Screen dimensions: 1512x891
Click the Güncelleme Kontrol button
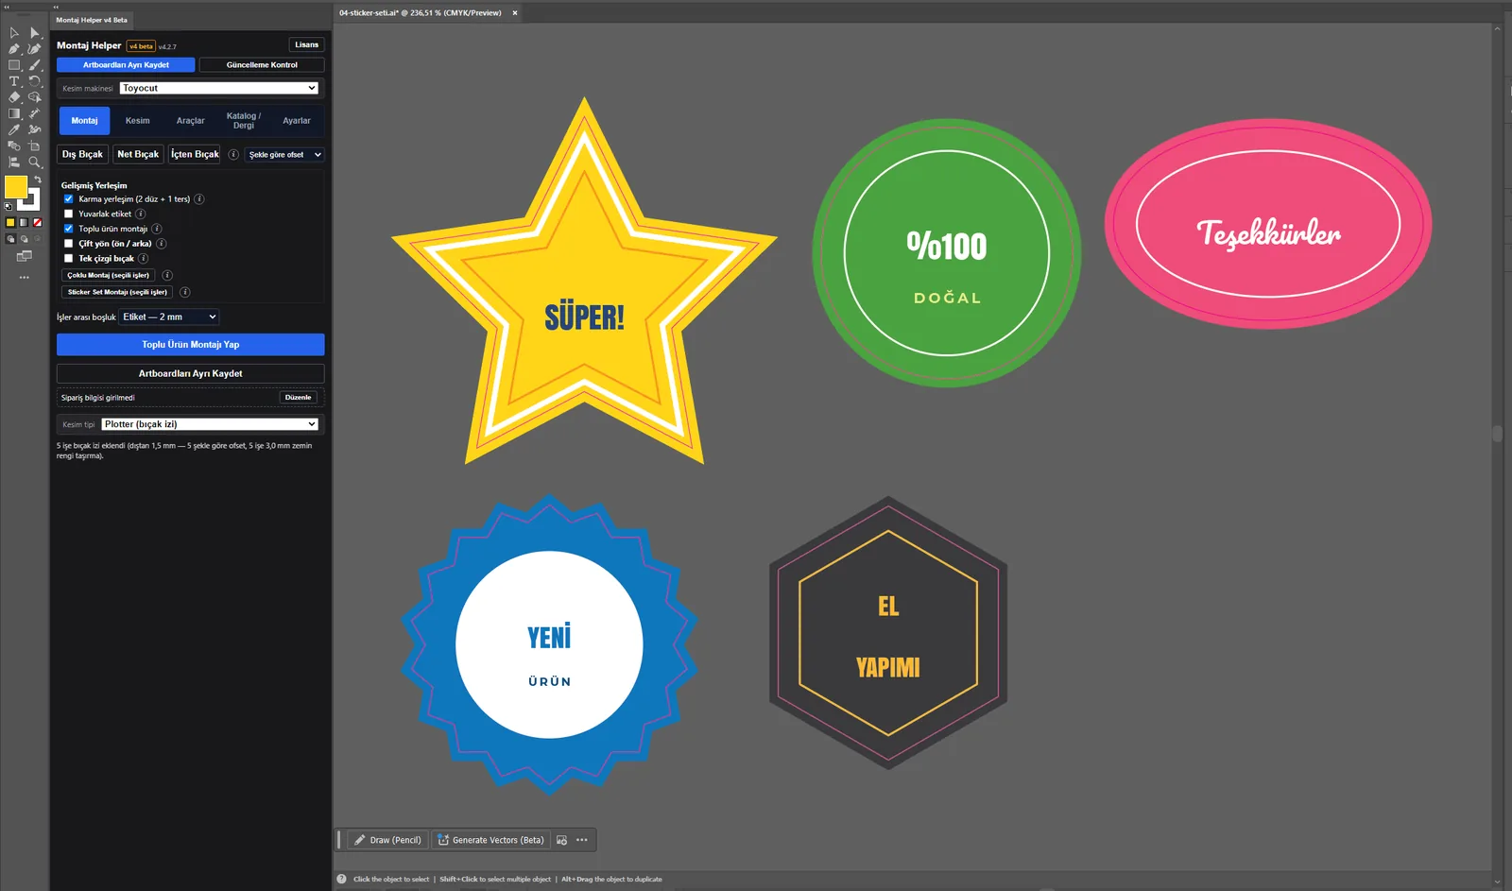tap(262, 65)
